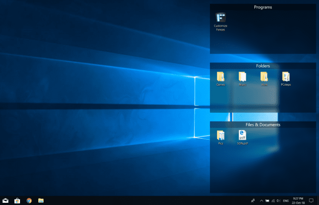This screenshot has height=205, width=319.
Task: Launch Google Chrome from the taskbar
Action: tap(29, 201)
